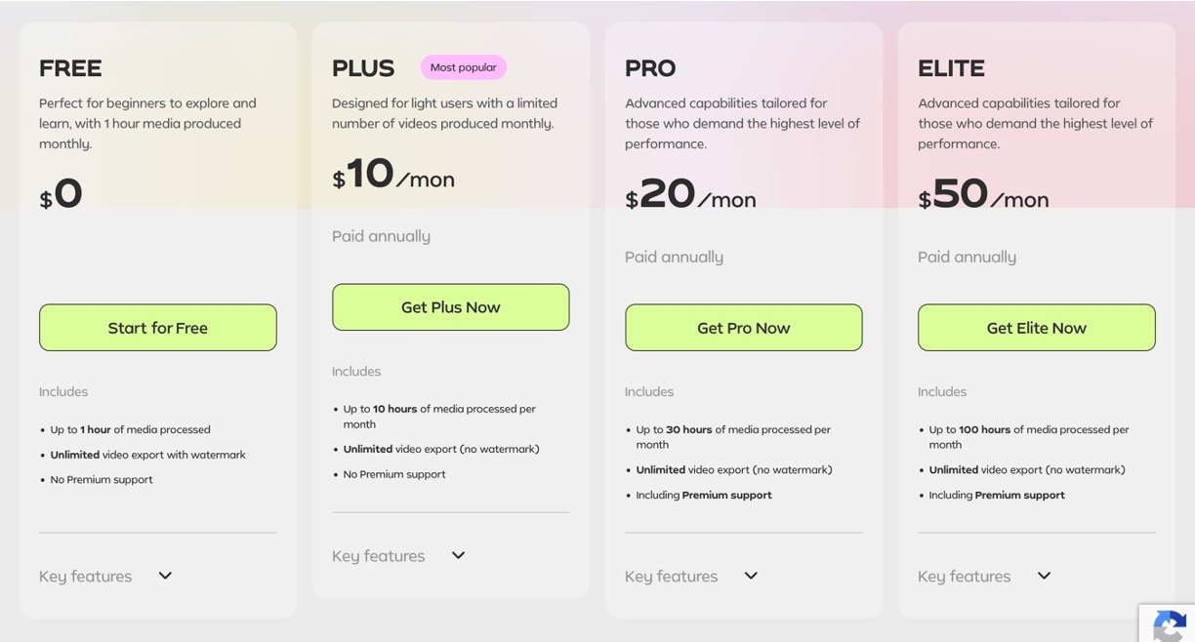Click the ELITE plan heading
The width and height of the screenshot is (1195, 642).
[951, 68]
